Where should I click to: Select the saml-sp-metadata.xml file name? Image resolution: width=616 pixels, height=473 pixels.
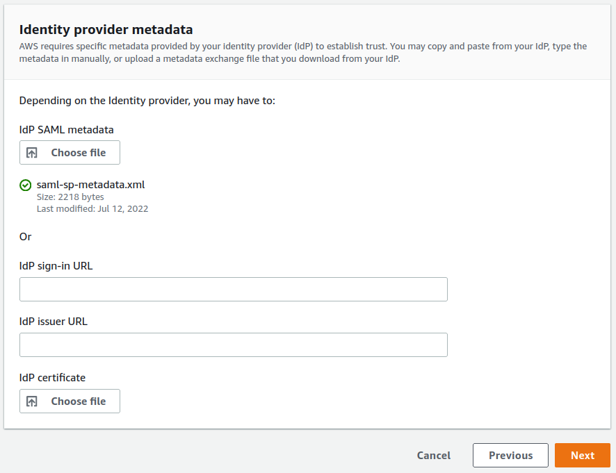(x=91, y=185)
